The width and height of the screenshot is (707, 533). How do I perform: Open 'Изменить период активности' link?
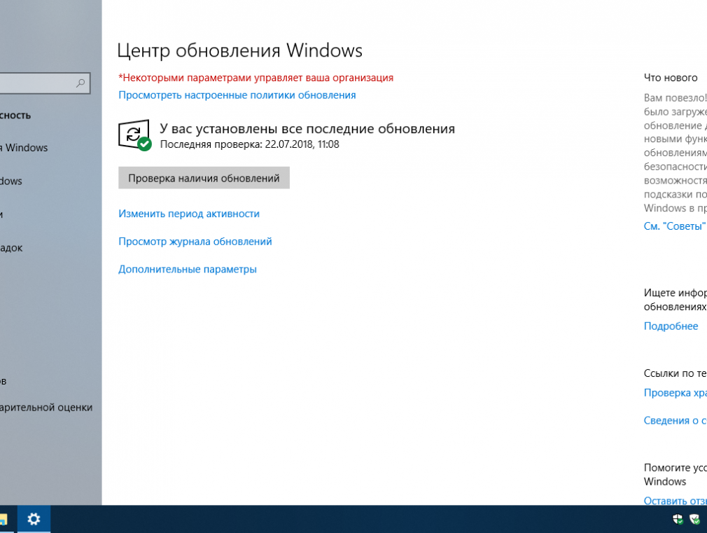point(189,214)
